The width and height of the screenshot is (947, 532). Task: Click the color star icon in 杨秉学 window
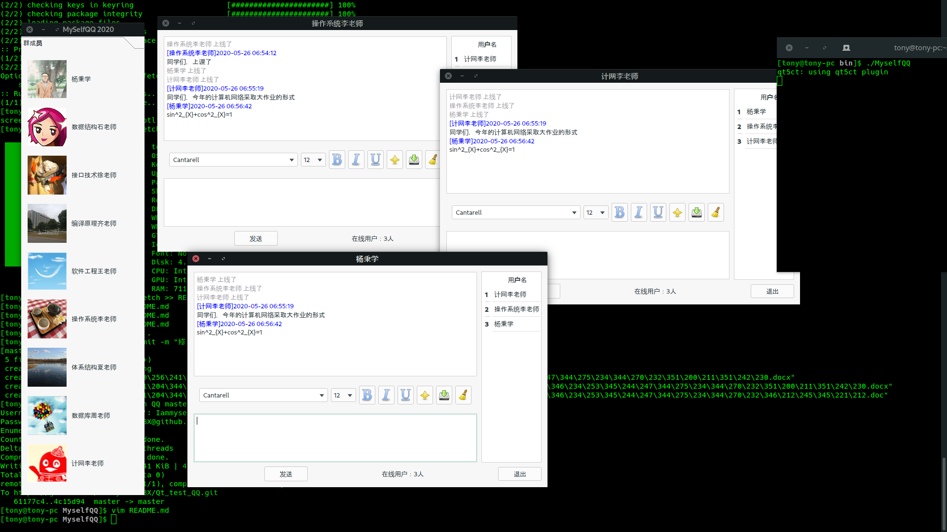click(425, 395)
